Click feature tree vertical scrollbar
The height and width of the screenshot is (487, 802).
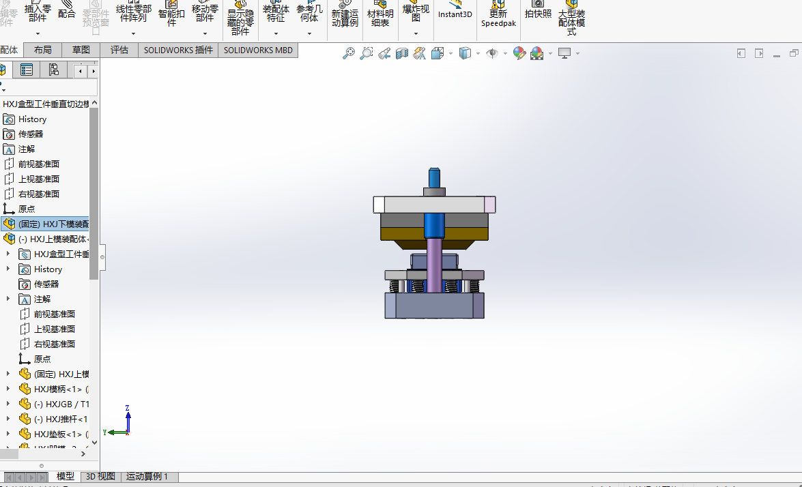click(x=94, y=193)
